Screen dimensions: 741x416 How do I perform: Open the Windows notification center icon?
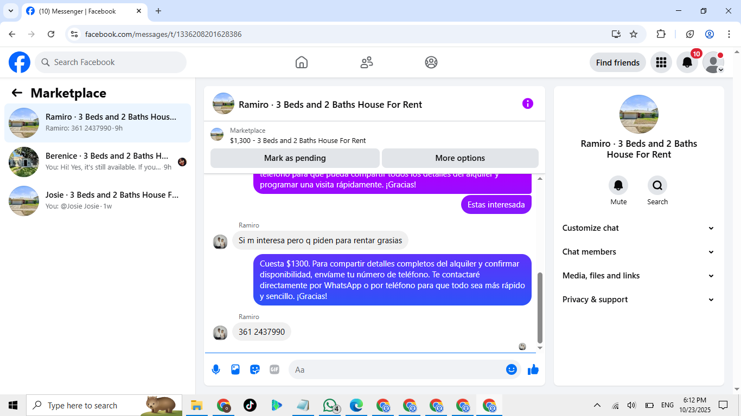tap(723, 405)
